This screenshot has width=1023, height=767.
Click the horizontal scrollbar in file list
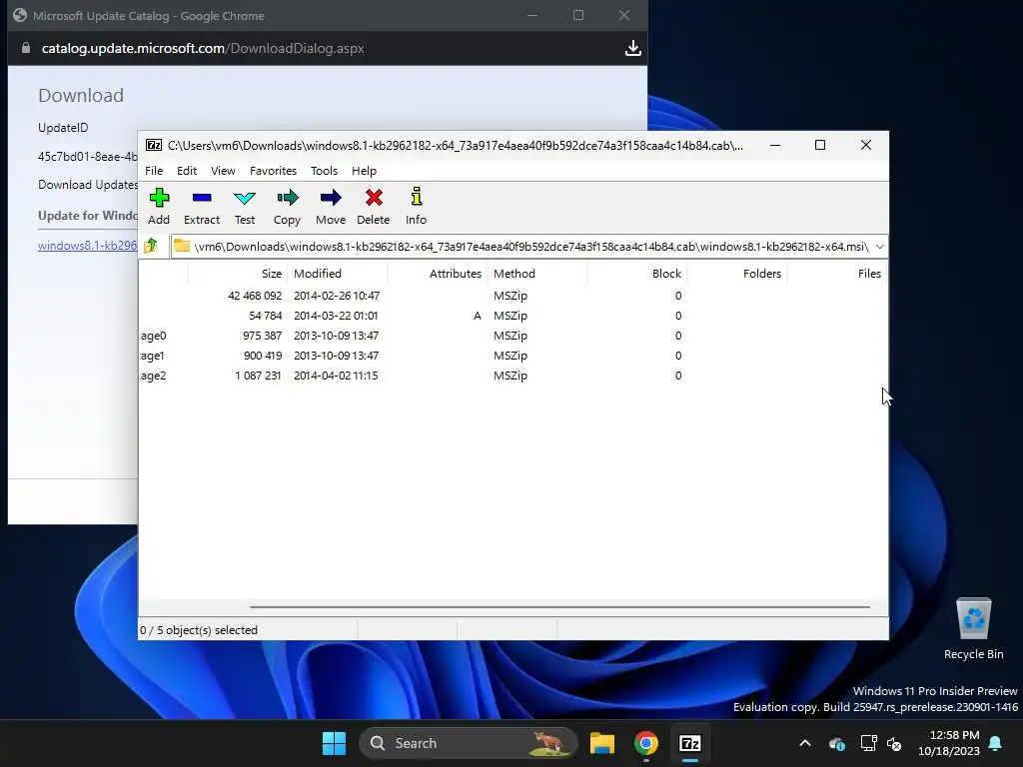coord(559,607)
